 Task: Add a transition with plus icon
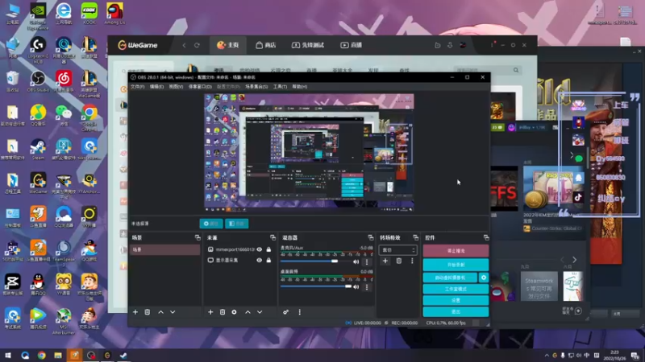coord(385,261)
